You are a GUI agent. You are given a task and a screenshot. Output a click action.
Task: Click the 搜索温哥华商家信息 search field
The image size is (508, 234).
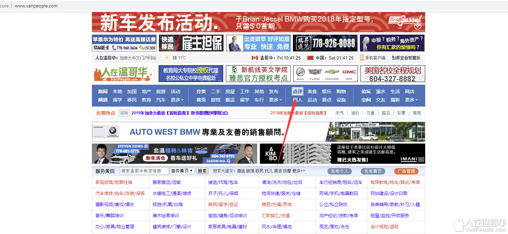(x=144, y=171)
